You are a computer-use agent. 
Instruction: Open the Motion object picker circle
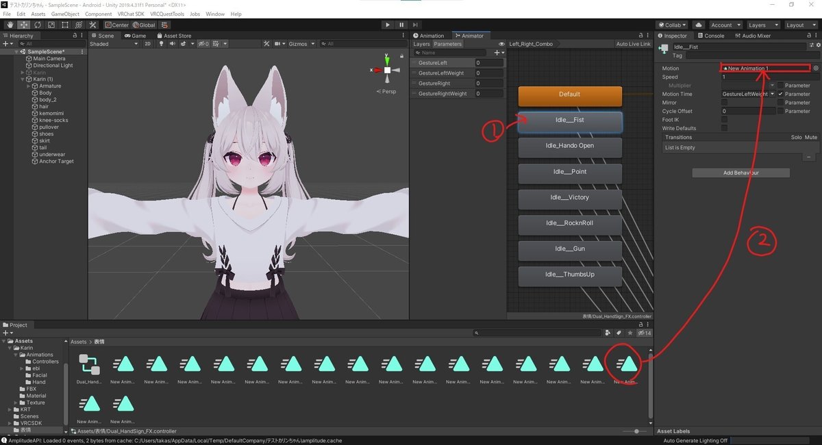[816, 68]
